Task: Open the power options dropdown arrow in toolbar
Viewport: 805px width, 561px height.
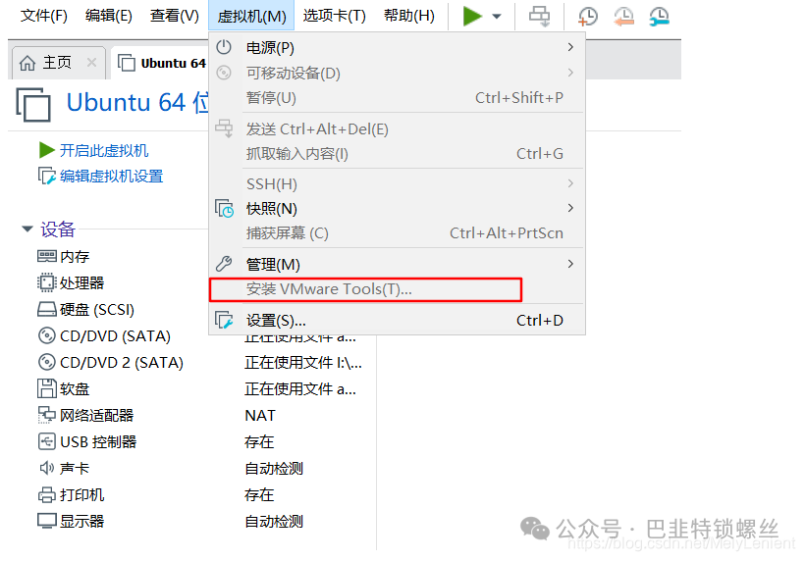Action: [497, 17]
